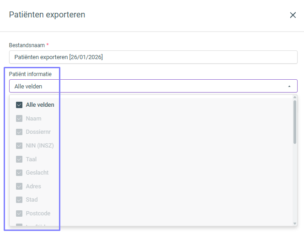Toggle the Postcode checkbox

click(x=19, y=214)
